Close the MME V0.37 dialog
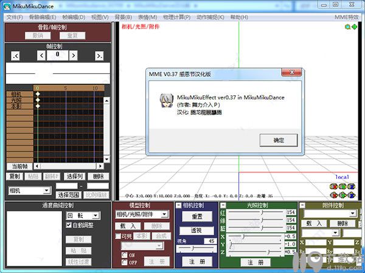 [291, 72]
